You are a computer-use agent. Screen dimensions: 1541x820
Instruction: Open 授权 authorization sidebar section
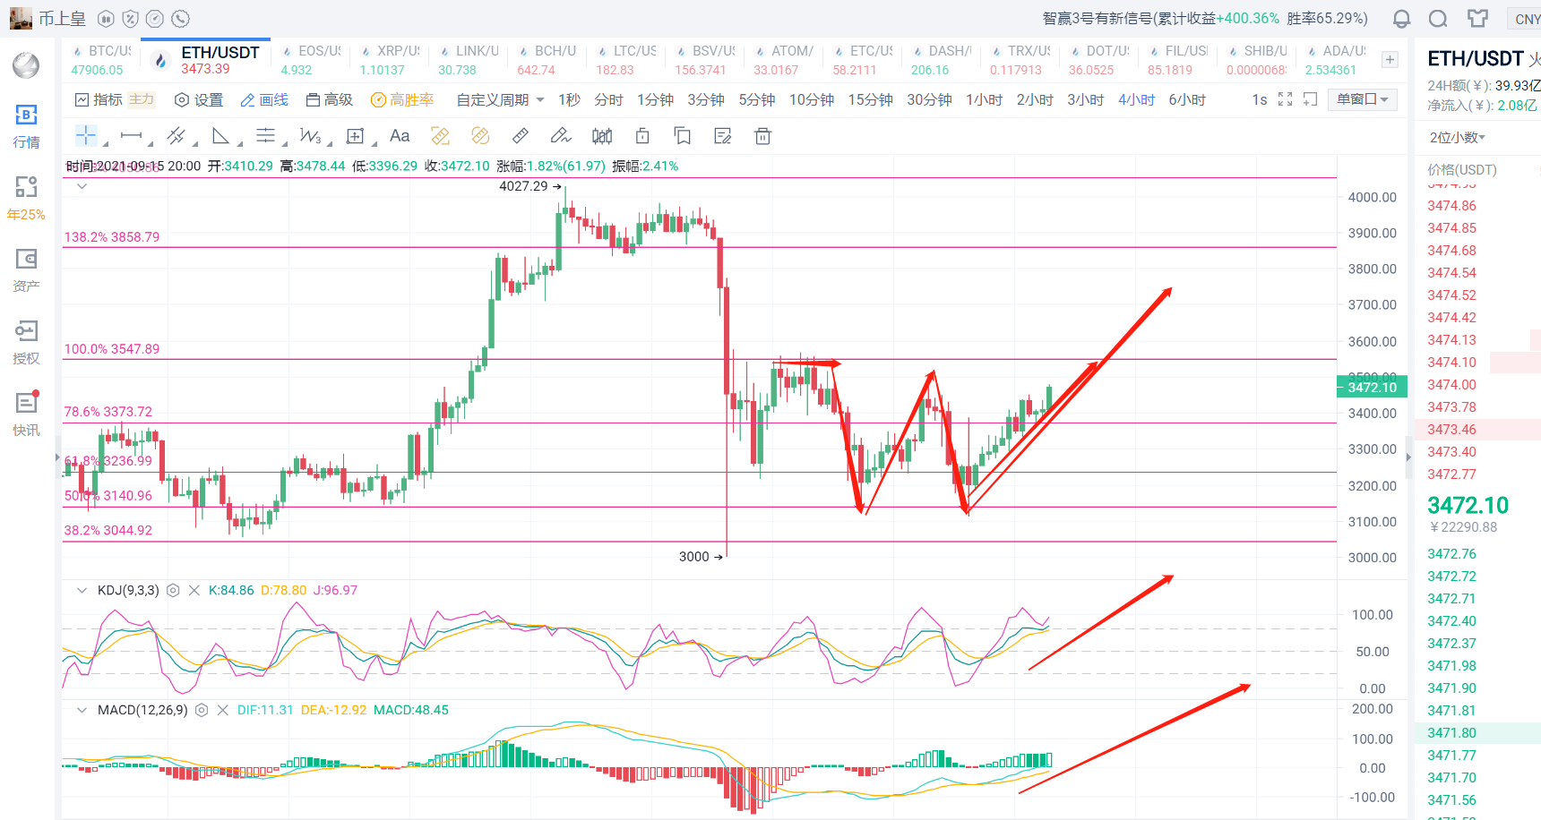click(x=26, y=342)
